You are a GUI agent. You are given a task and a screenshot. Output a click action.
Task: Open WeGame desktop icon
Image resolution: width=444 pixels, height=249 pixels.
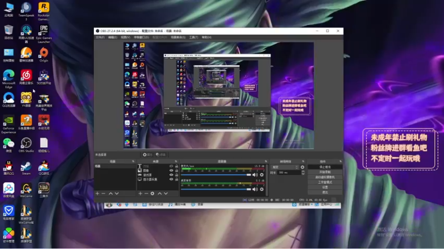[x=26, y=190]
